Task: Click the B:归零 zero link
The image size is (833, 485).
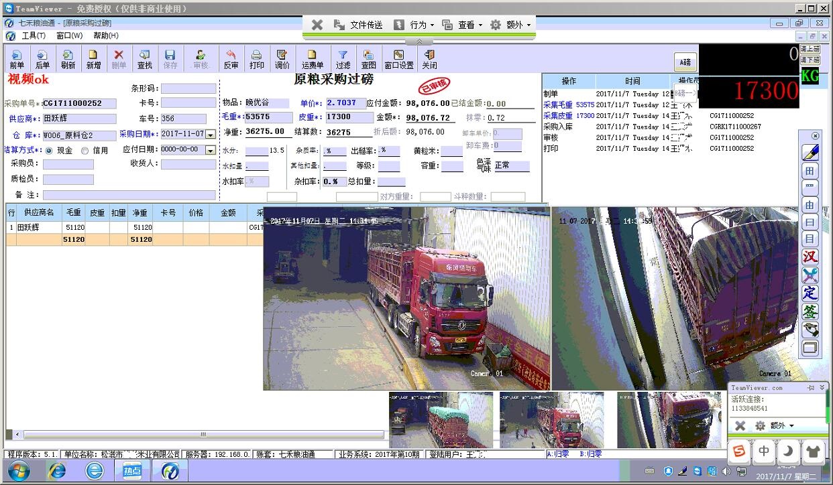Action: [591, 454]
